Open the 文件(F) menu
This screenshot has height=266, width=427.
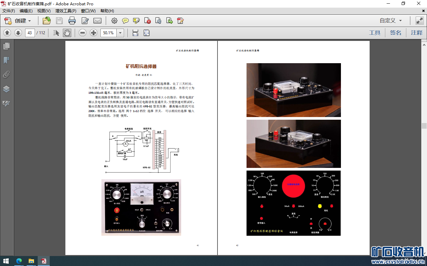[8, 11]
